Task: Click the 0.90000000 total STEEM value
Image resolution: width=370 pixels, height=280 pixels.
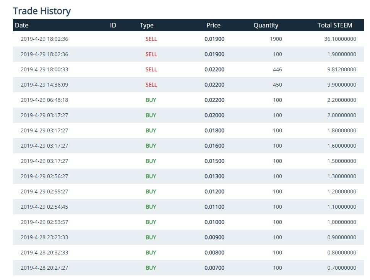Action: coord(341,237)
